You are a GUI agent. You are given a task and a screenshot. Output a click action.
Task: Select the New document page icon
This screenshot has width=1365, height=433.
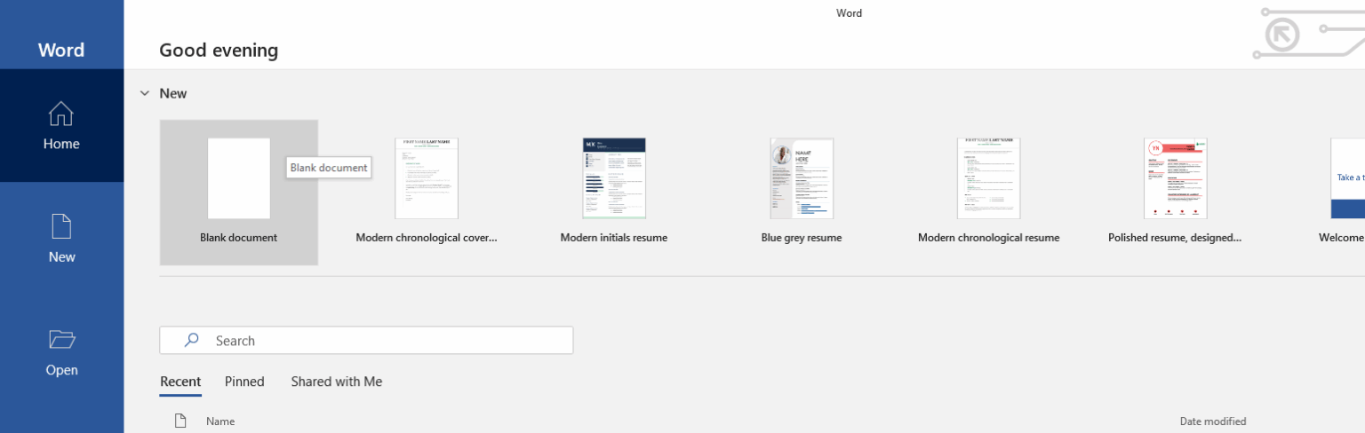(x=61, y=226)
